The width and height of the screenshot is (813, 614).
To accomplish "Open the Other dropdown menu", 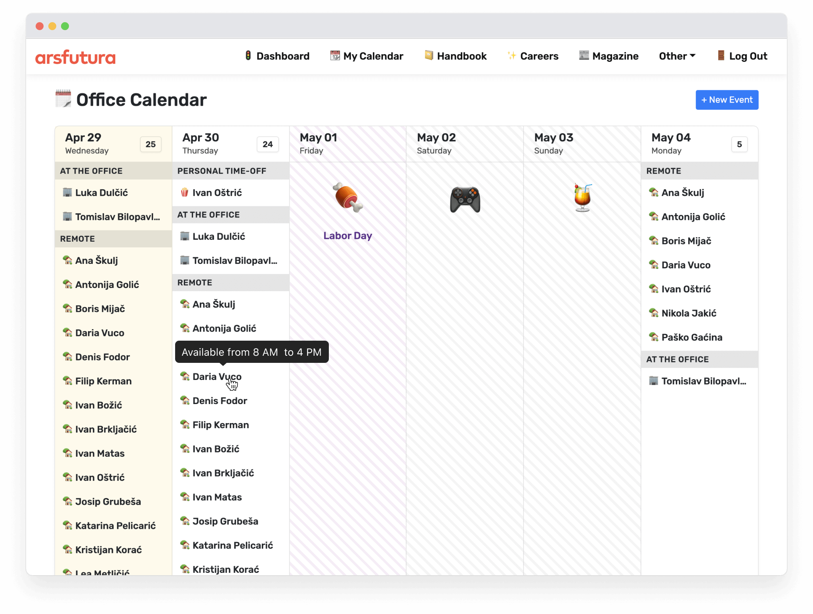I will pos(677,56).
